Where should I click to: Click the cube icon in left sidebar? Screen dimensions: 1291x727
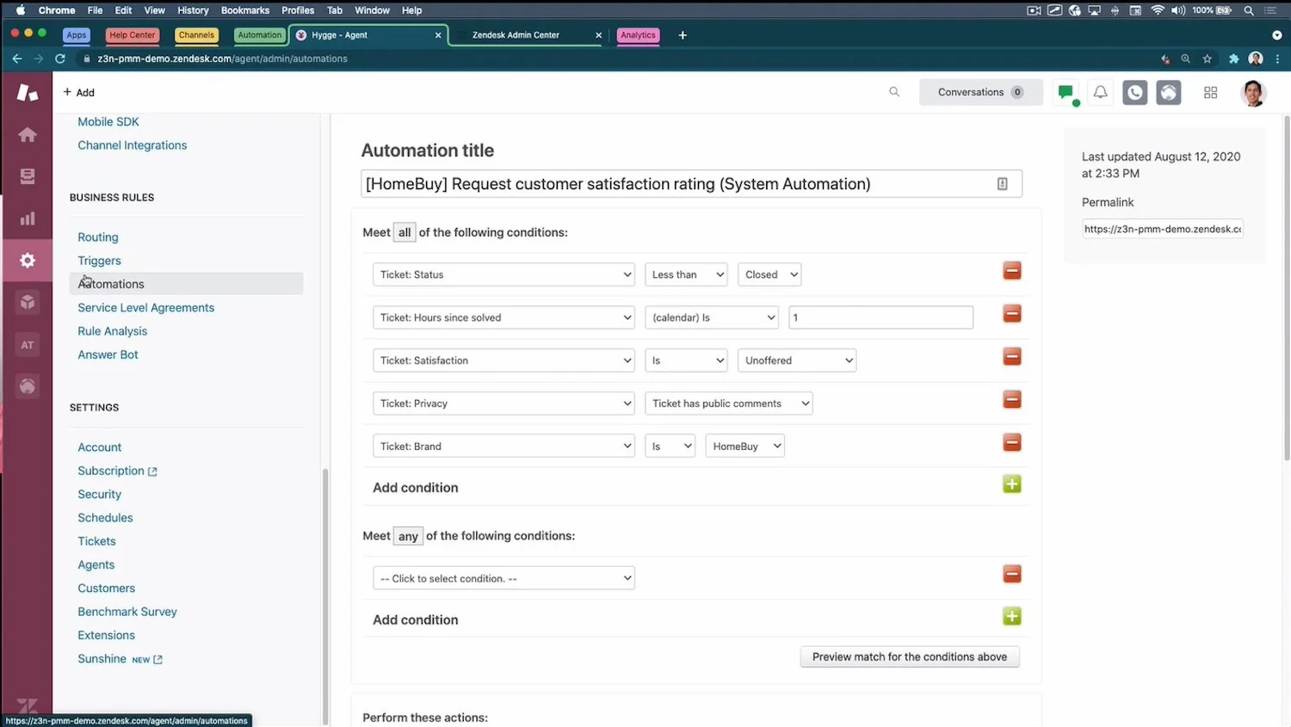coord(28,303)
